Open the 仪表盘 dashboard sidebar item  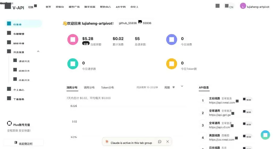coord(23,24)
